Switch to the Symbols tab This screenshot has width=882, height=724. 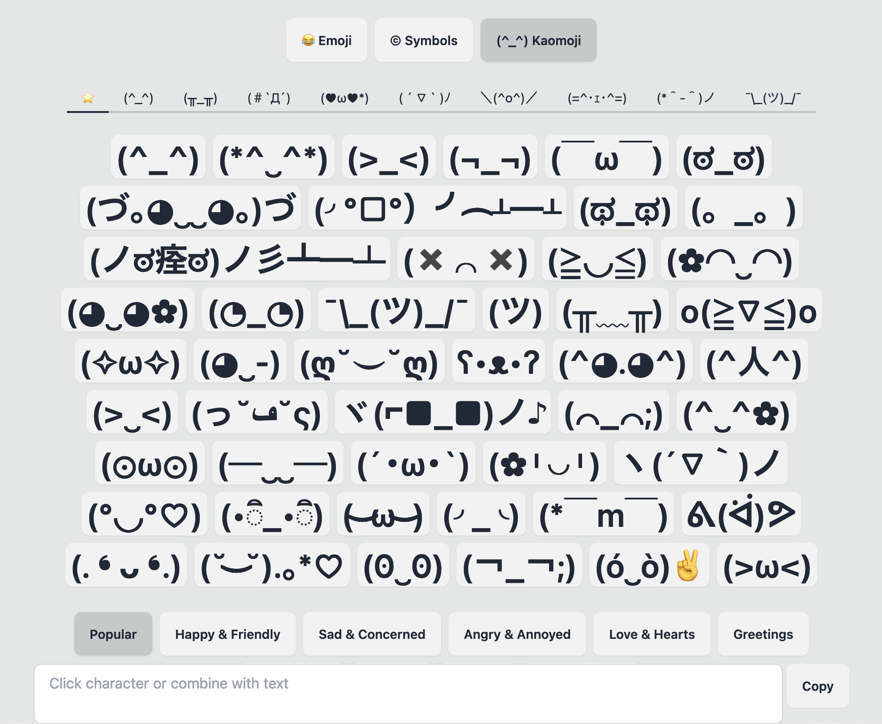click(x=424, y=41)
